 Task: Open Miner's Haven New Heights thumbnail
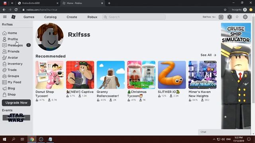click(202, 75)
